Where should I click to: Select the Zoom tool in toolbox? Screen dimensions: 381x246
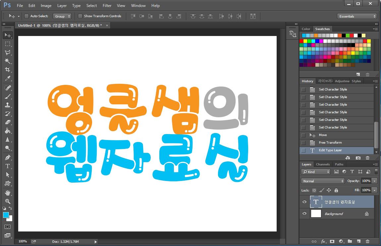(x=8, y=201)
